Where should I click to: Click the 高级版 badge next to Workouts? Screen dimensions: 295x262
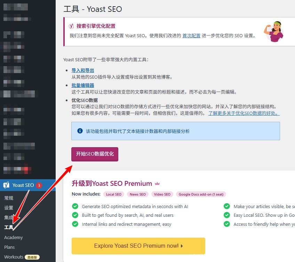tap(32, 257)
